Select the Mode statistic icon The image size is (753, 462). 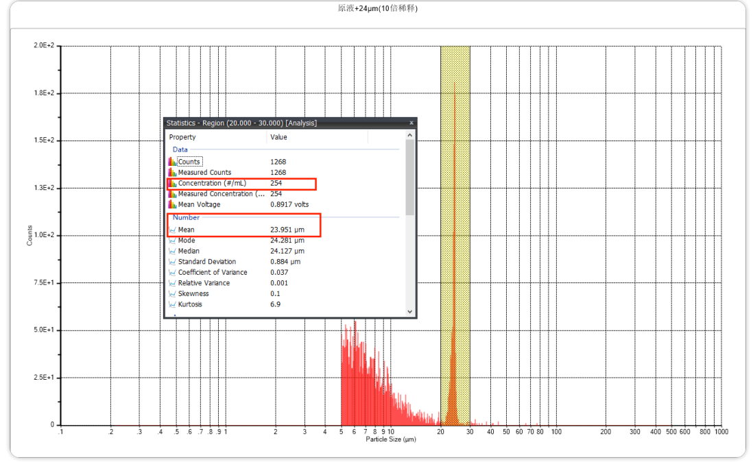pyautogui.click(x=172, y=241)
